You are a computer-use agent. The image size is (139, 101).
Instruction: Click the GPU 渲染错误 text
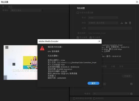[x=53, y=52]
